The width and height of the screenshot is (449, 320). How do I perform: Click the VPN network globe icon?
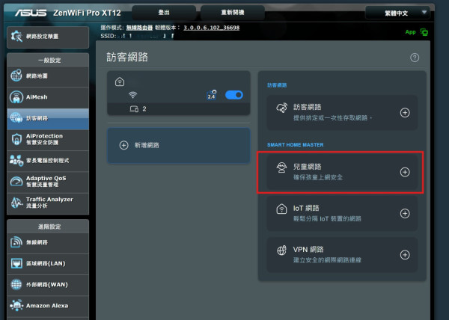click(281, 250)
